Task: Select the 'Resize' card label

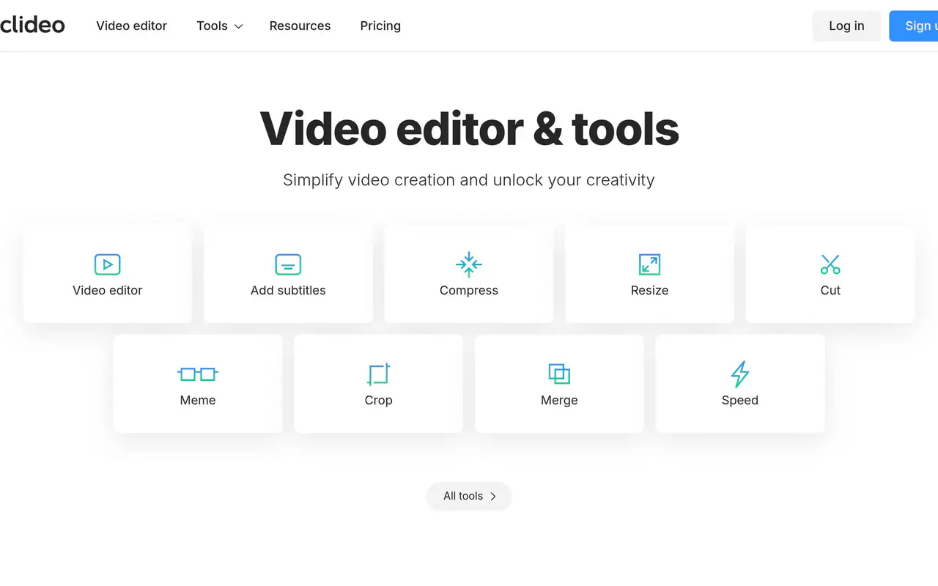Action: tap(649, 290)
